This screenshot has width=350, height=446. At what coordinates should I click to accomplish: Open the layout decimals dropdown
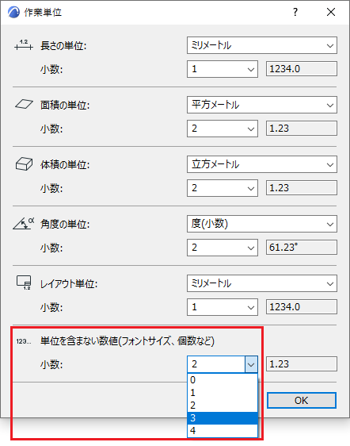(223, 307)
